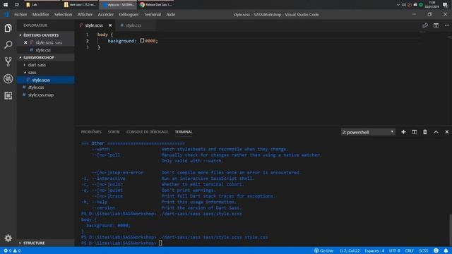Open the Terminal menu
This screenshot has height=254, width=452.
(x=153, y=14)
